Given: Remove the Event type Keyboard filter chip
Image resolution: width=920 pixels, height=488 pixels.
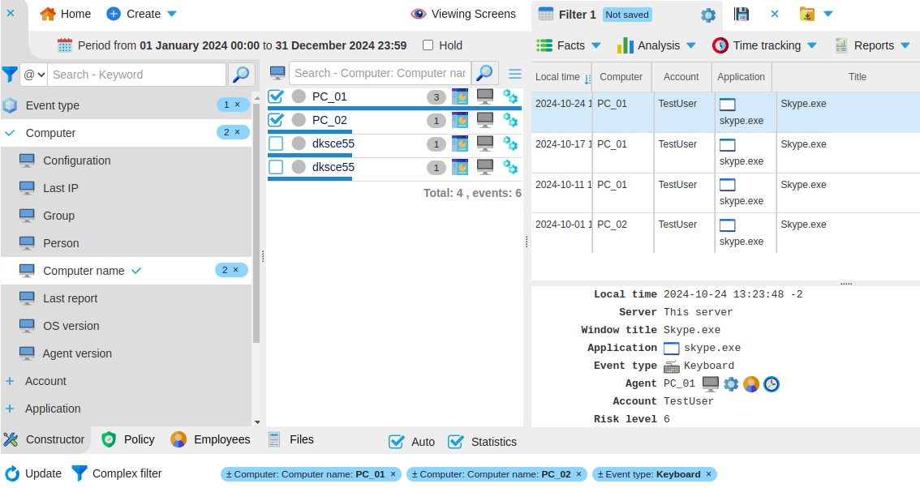Looking at the screenshot, I should (x=708, y=474).
